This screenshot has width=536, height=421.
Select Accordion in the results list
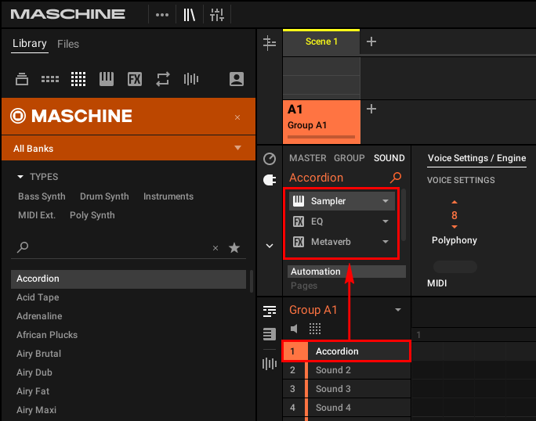(x=129, y=279)
